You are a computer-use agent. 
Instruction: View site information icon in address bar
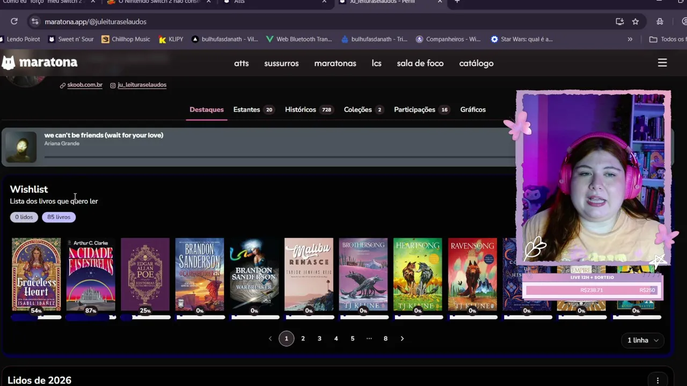pos(35,21)
